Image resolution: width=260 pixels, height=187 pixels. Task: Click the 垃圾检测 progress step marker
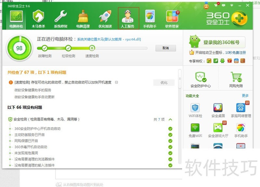pos(68,48)
